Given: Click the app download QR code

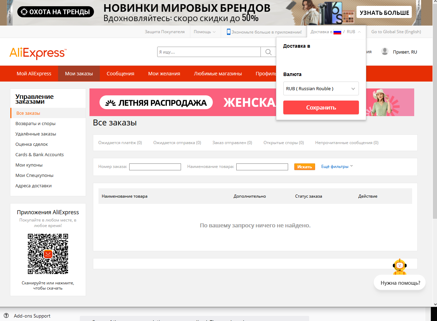Looking at the screenshot, I should [48, 254].
